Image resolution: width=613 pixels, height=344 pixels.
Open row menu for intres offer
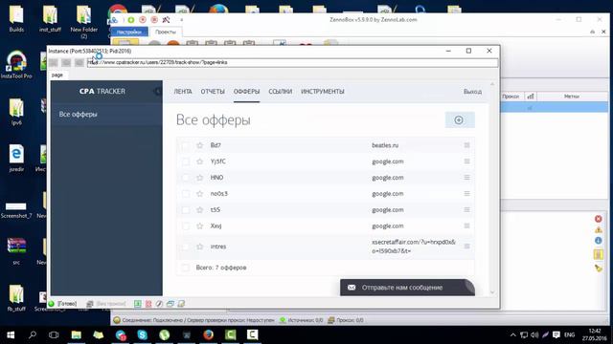[x=466, y=247]
